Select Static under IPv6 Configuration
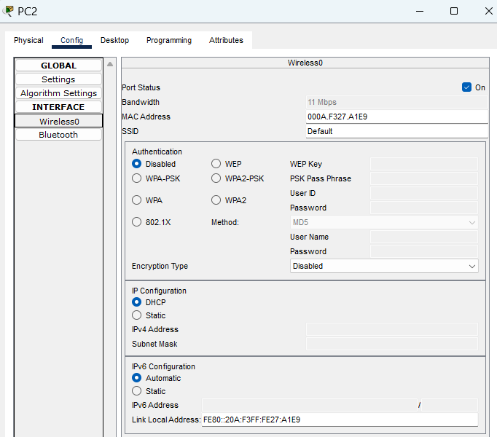497x437 pixels. tap(136, 391)
